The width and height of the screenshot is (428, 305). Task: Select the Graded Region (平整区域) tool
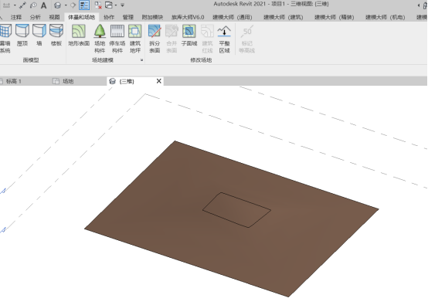(x=224, y=39)
